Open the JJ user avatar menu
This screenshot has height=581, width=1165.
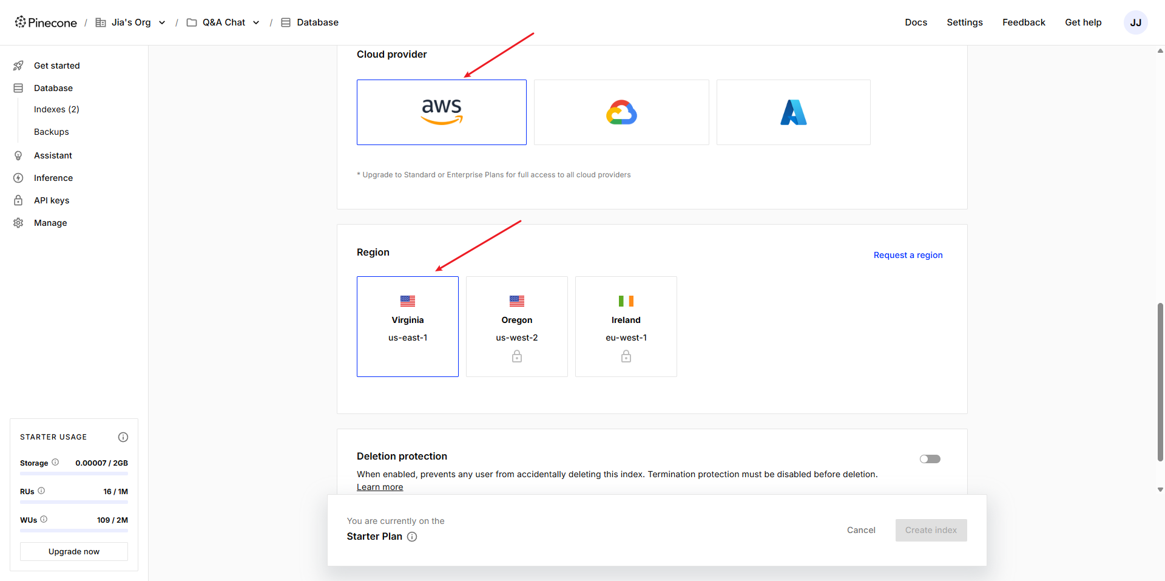pyautogui.click(x=1135, y=22)
